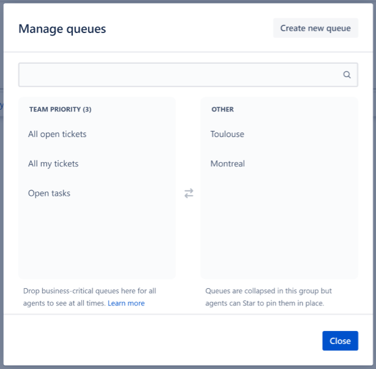This screenshot has width=376, height=369.
Task: Click the swap arrows icon between groups
Action: tap(189, 193)
